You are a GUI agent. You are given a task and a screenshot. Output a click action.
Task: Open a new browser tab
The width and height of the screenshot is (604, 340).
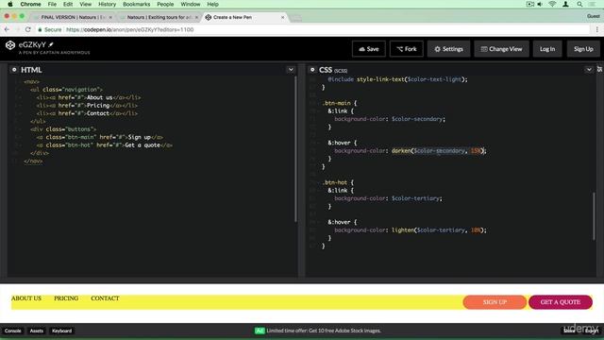coord(295,18)
